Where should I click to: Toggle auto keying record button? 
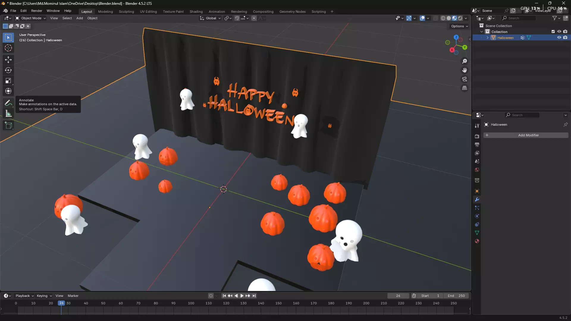(x=211, y=296)
